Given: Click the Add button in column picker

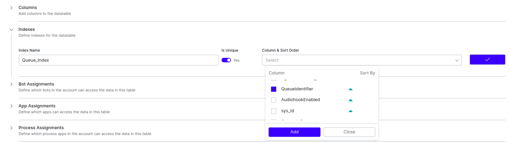Looking at the screenshot, I should pyautogui.click(x=294, y=132).
